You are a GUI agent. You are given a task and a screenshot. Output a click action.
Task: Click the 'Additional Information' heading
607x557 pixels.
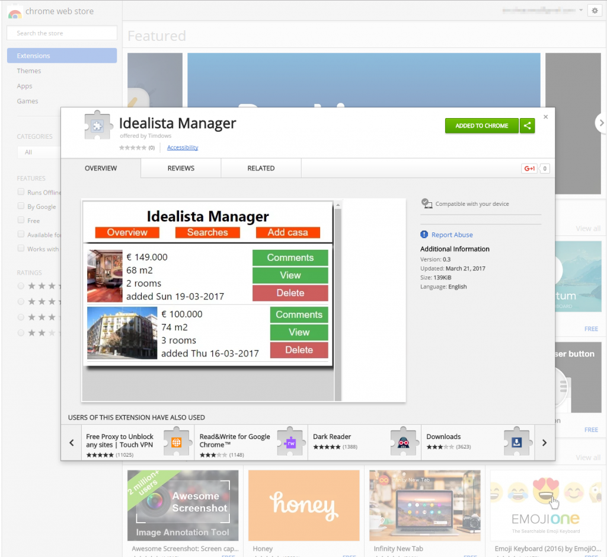[x=455, y=249]
